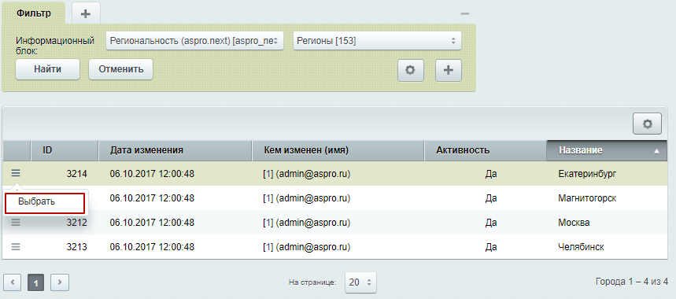Image resolution: width=676 pixels, height=299 pixels.
Task: Open Региональность information block type dropdown
Action: pos(194,41)
